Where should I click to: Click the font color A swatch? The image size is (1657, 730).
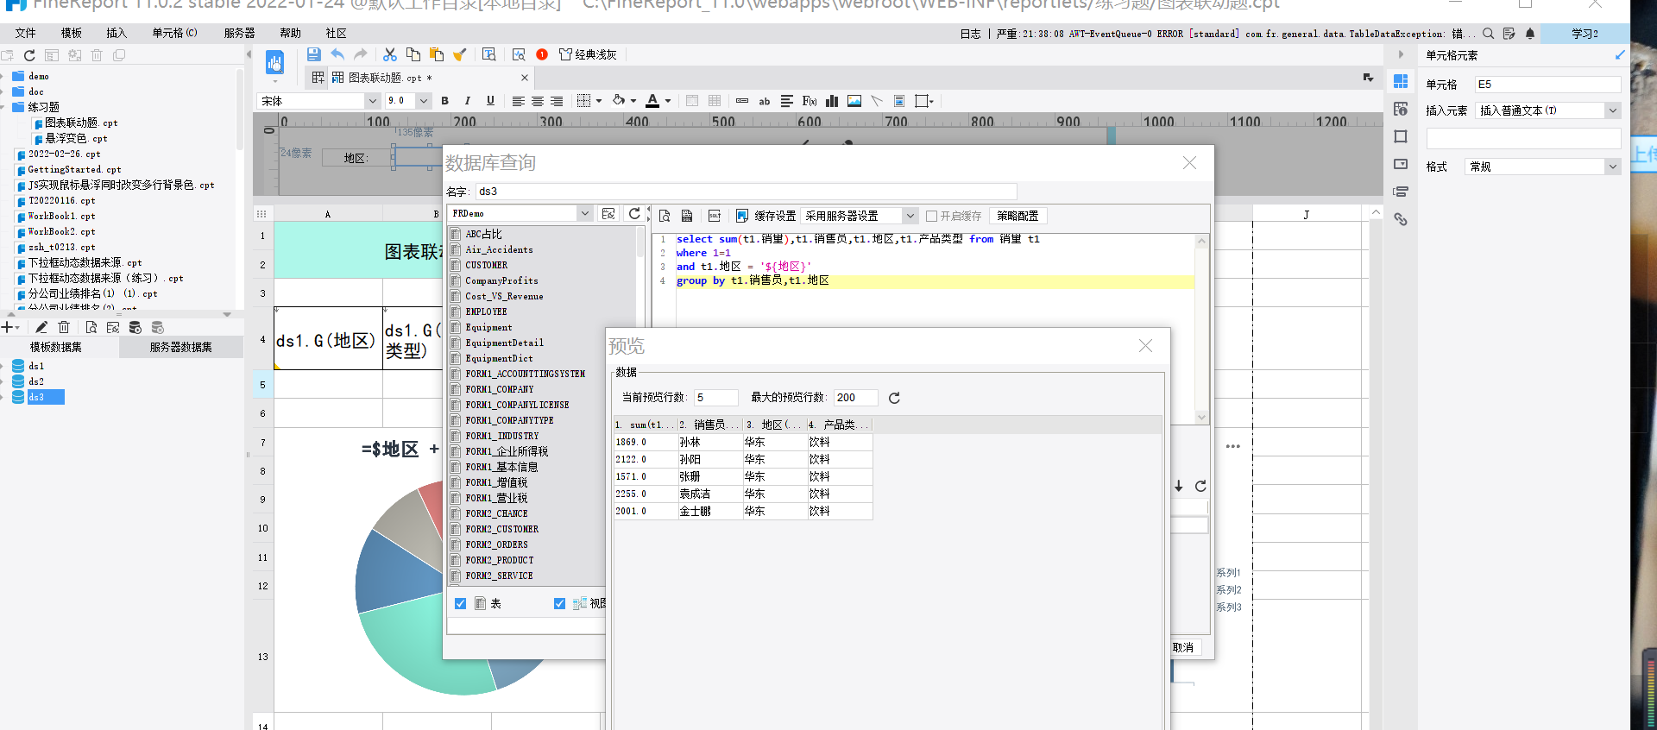[x=652, y=101]
